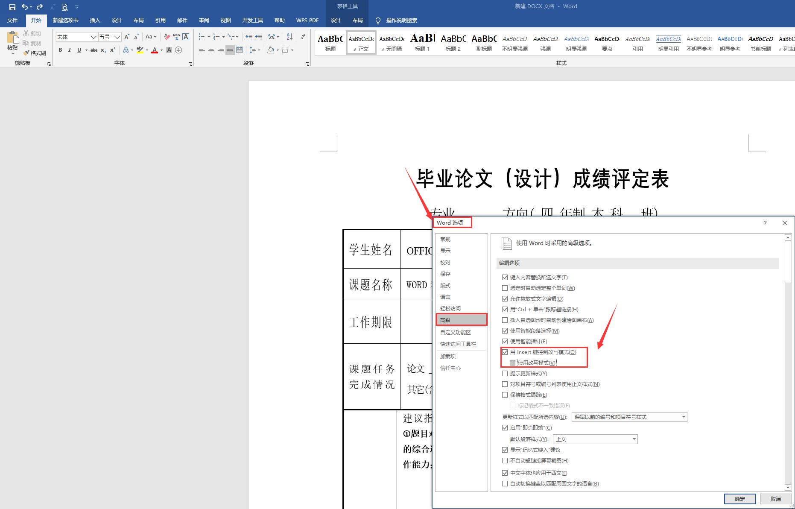This screenshot has height=509, width=795.
Task: Click the 确定 button
Action: pos(740,498)
